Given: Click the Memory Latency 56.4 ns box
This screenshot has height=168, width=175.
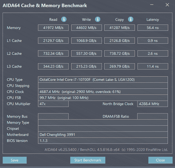Looking at the screenshot, I should tap(153, 28).
